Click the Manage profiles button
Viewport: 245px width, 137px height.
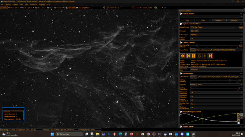[x=235, y=20]
